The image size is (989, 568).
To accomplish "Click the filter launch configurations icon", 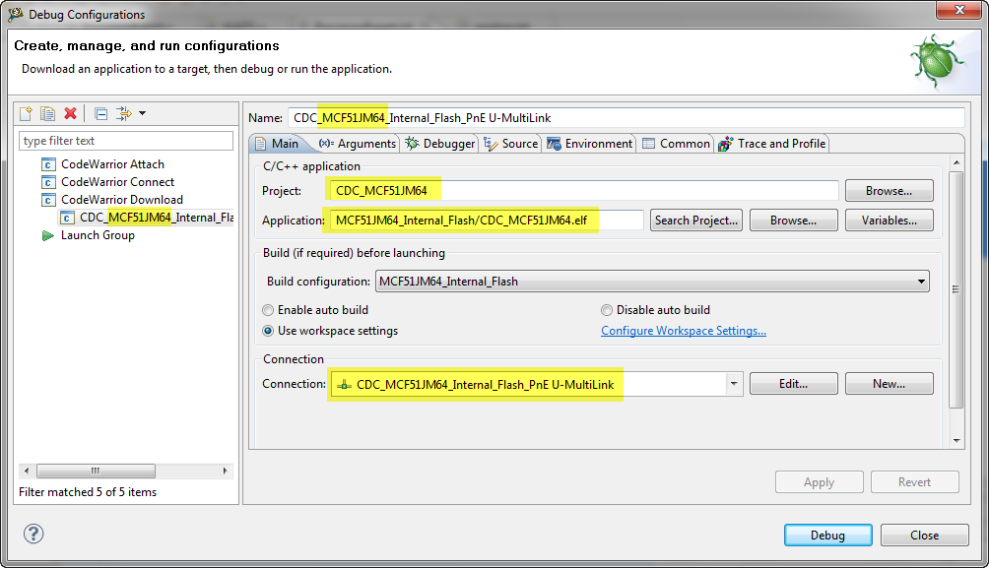I will coord(123,113).
